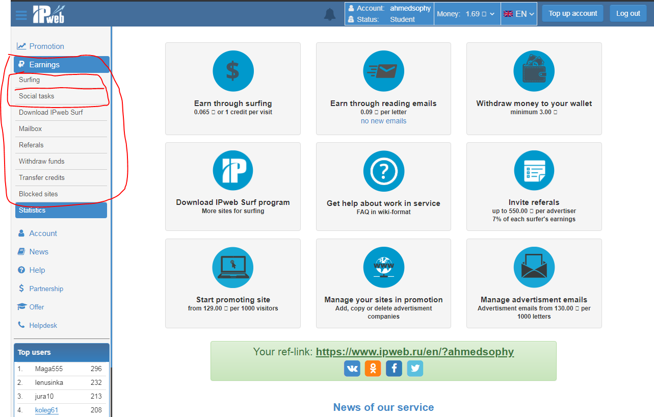Open koleg61 top user link
654x417 pixels.
click(x=46, y=410)
